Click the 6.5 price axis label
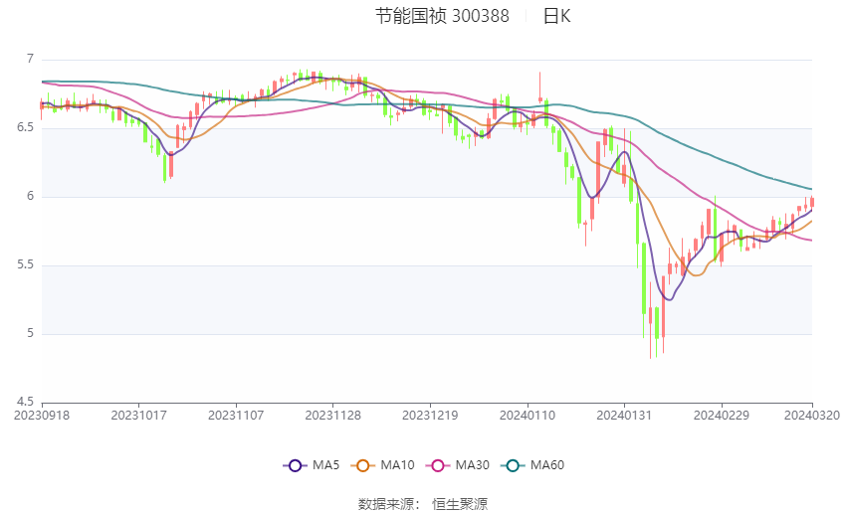Screen dimensions: 846x514 click(25, 127)
